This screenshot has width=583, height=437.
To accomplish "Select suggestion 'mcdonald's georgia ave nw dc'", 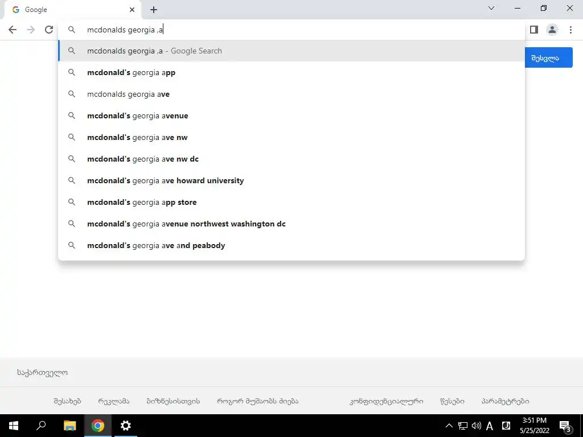I will pyautogui.click(x=291, y=159).
